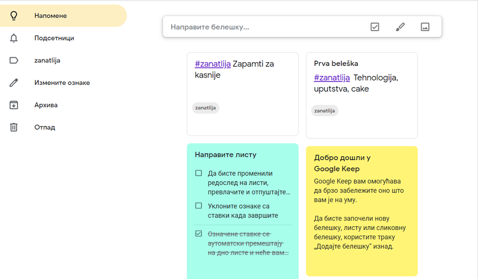Click the lightbulb icon next to Напомене
The width and height of the screenshot is (478, 279).
(x=14, y=15)
